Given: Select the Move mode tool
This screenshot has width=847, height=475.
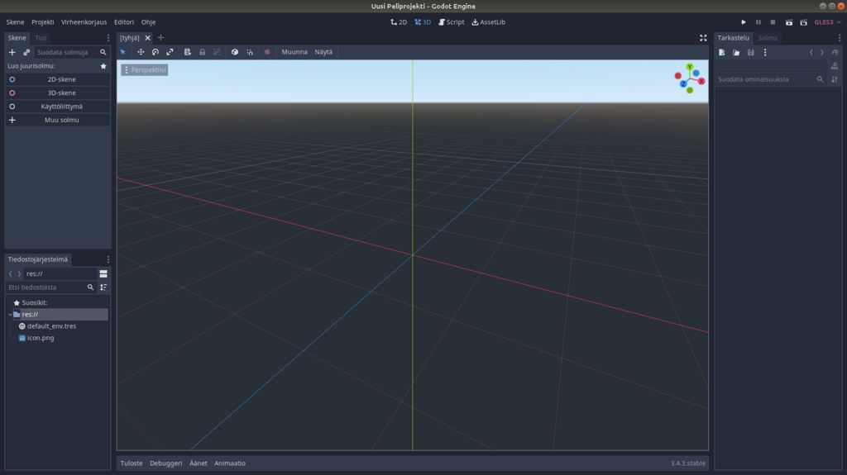Looking at the screenshot, I should [141, 52].
